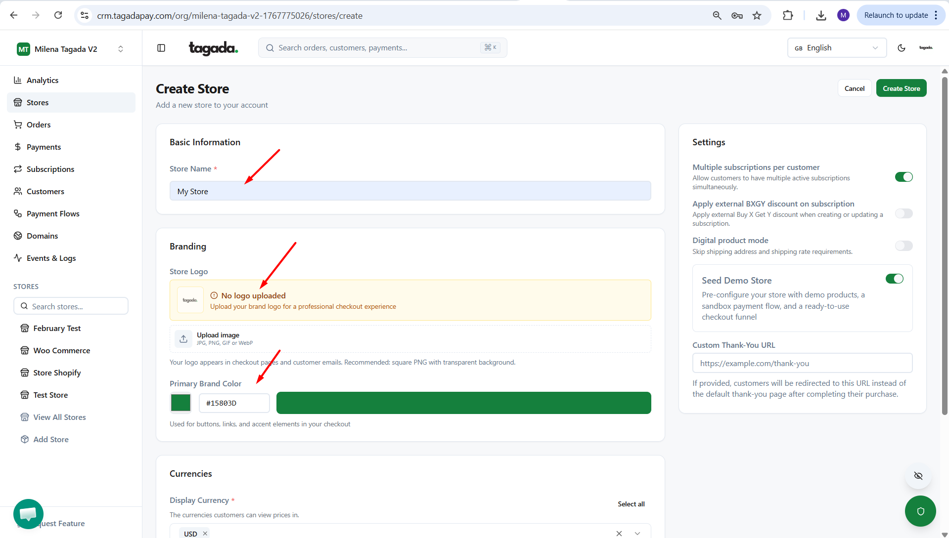Click the Store Name input field
Screen dimensions: 949x538
(x=410, y=191)
